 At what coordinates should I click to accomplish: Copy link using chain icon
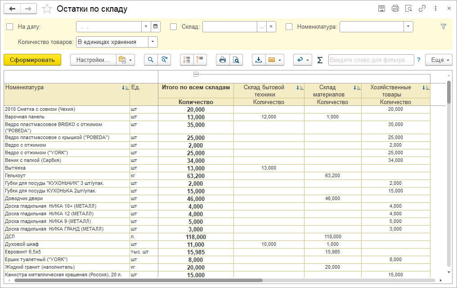pyautogui.click(x=422, y=9)
